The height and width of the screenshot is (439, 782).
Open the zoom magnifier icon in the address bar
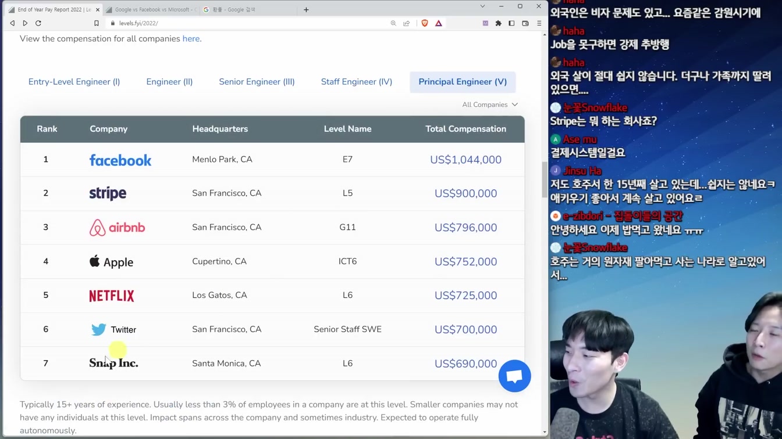click(x=393, y=23)
